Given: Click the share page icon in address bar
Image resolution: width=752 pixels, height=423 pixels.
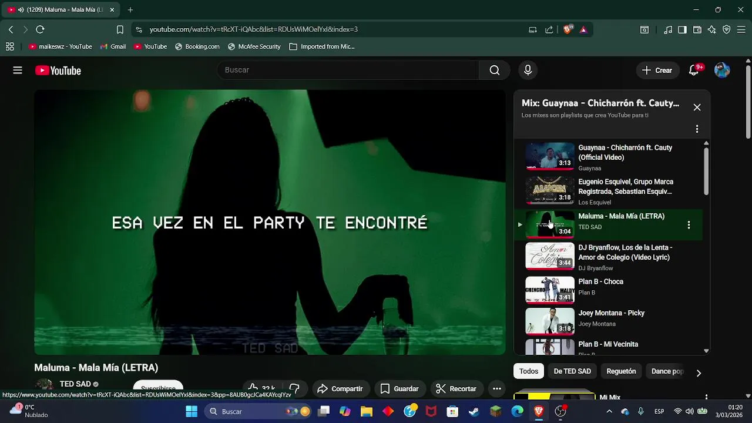Looking at the screenshot, I should (549, 29).
